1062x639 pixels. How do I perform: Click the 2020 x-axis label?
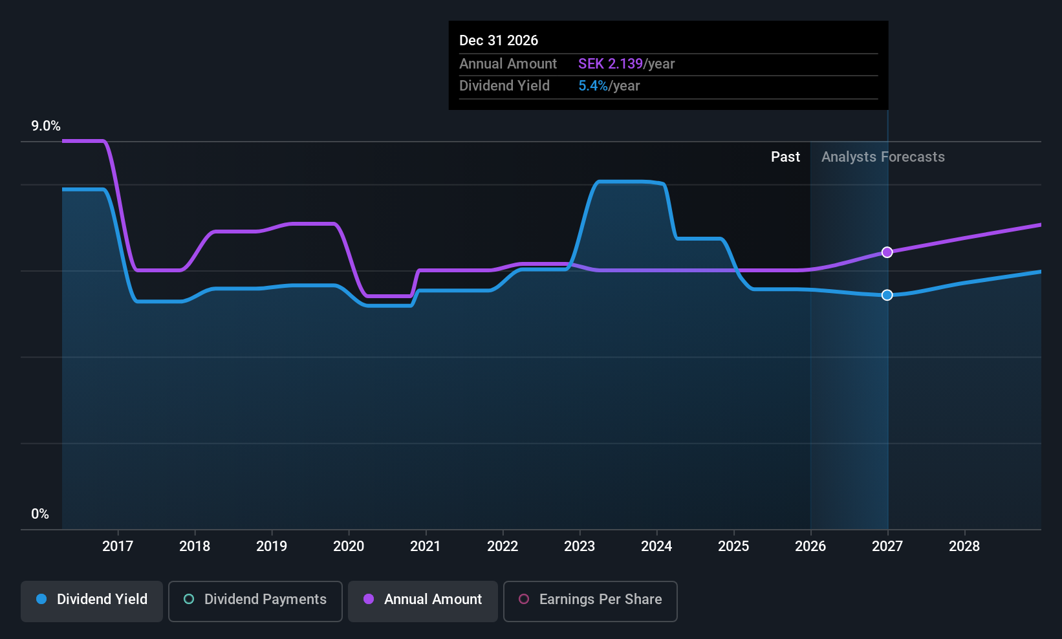349,547
